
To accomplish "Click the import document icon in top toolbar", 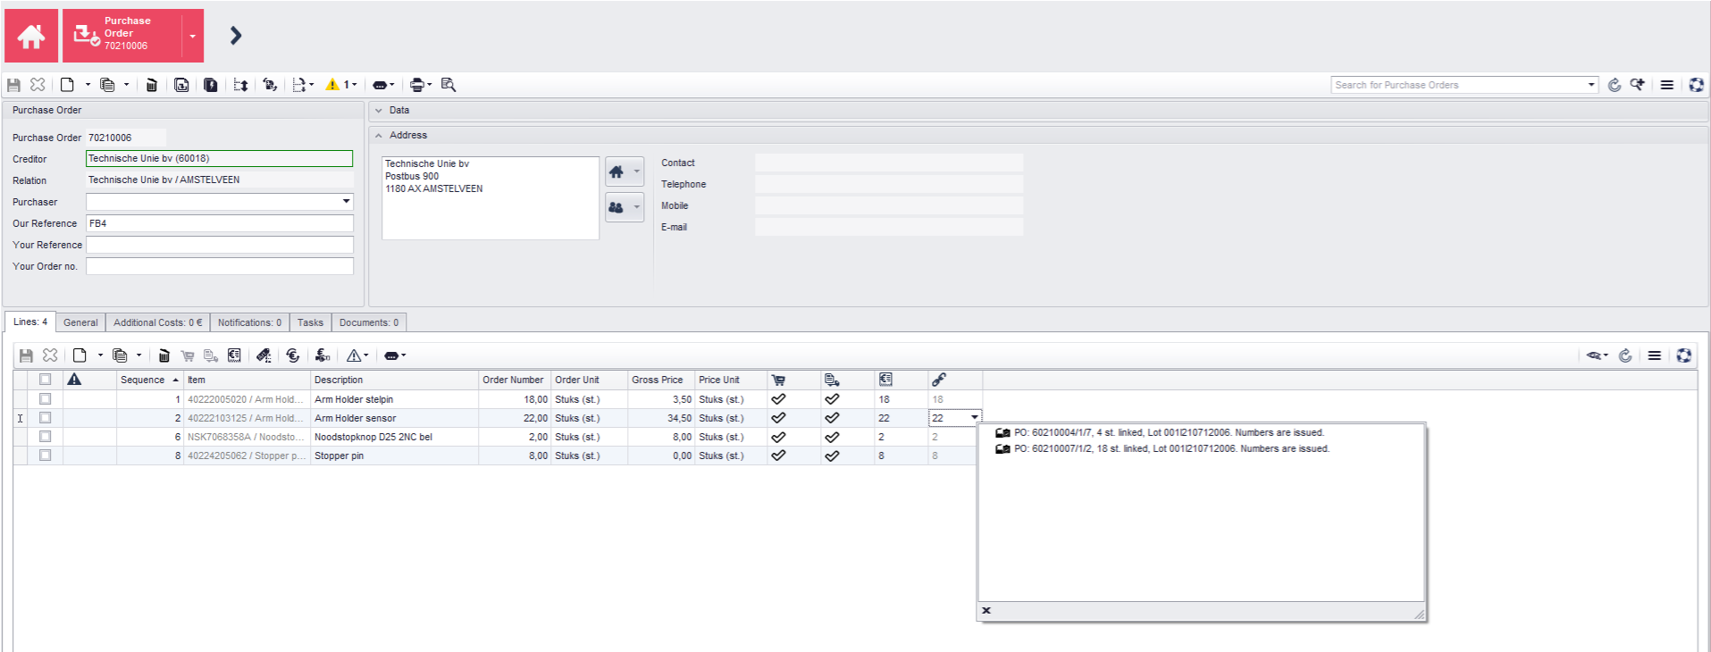I will (x=181, y=85).
